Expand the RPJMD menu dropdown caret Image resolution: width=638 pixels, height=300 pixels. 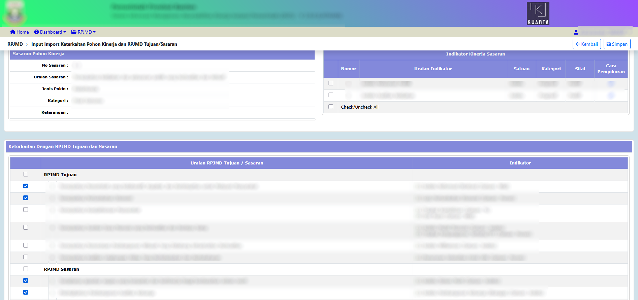[94, 32]
